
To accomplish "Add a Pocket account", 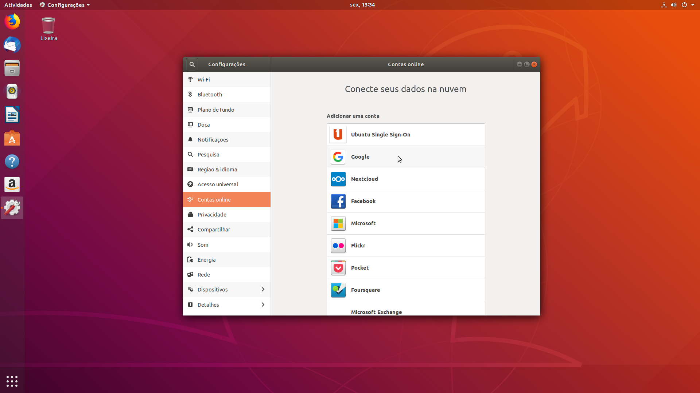I will click(406, 268).
